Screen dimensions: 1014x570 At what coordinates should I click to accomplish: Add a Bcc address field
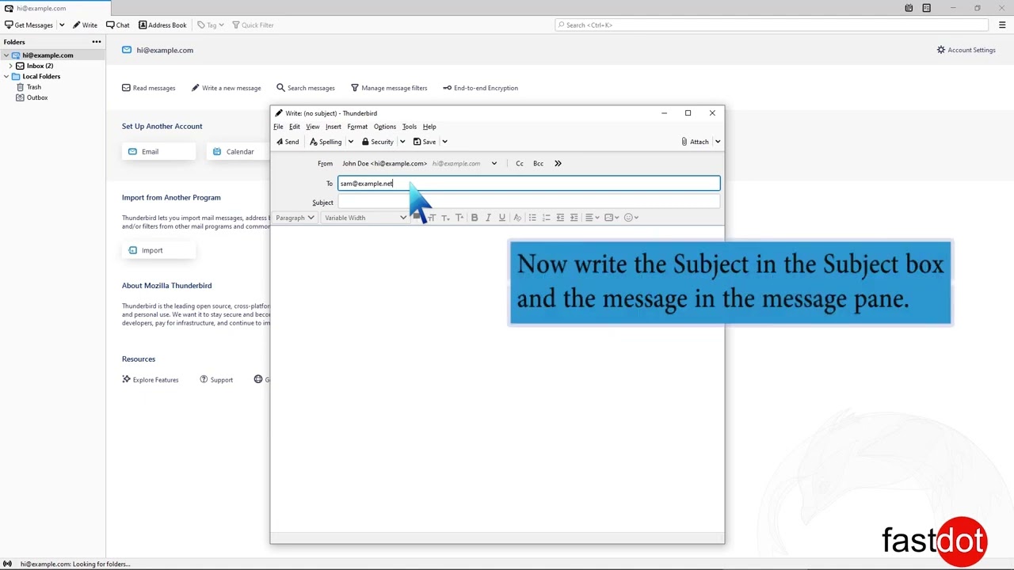(x=538, y=164)
